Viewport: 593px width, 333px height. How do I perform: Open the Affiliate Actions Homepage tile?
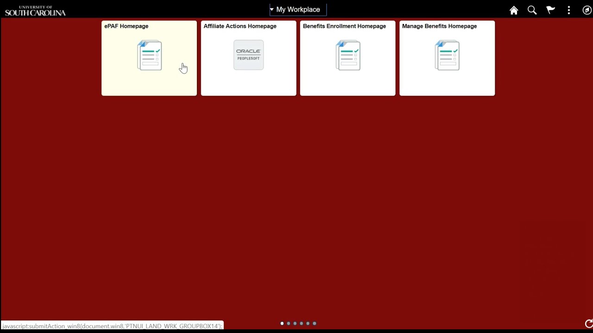[248, 58]
